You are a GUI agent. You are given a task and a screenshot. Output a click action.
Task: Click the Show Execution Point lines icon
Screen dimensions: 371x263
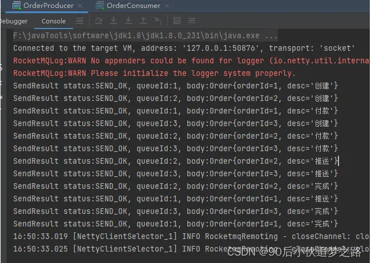[x=80, y=21]
